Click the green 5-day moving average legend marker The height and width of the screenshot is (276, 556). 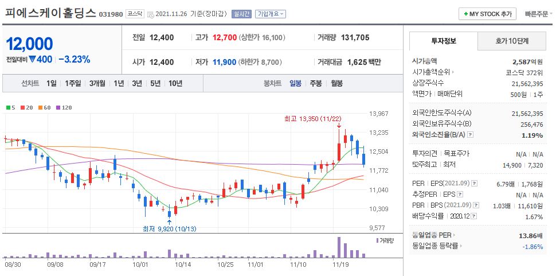point(8,107)
